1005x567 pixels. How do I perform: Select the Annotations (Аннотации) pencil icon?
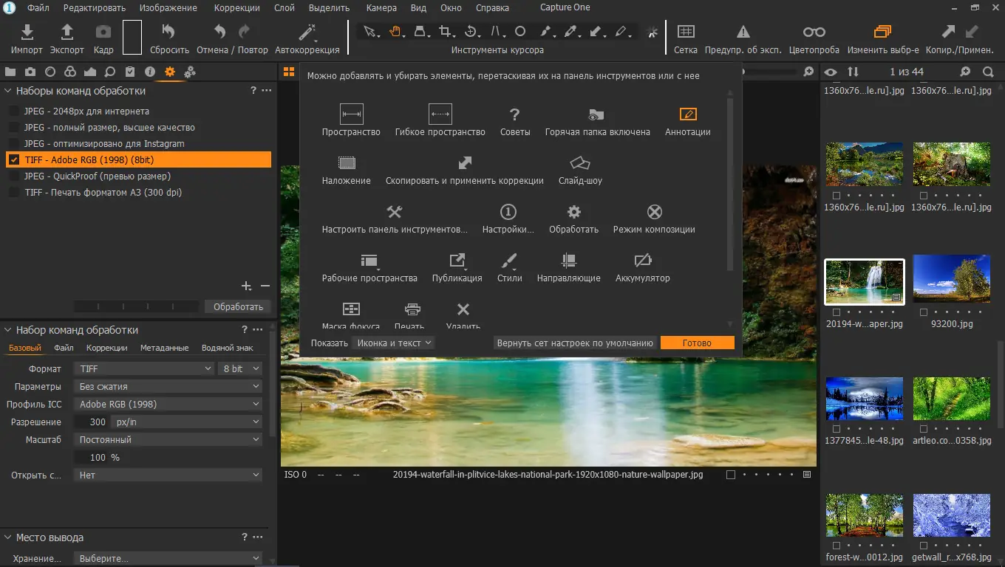[687, 114]
